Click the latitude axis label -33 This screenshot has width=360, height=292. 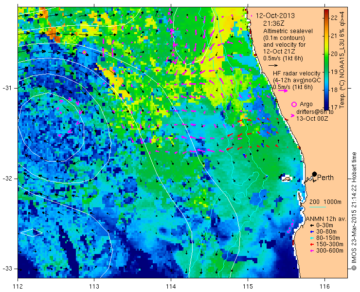pyautogui.click(x=7, y=269)
